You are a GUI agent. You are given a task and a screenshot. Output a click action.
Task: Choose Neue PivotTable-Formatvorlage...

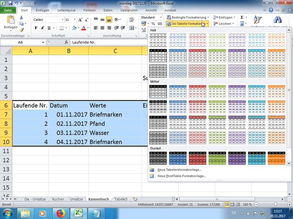tap(182, 176)
